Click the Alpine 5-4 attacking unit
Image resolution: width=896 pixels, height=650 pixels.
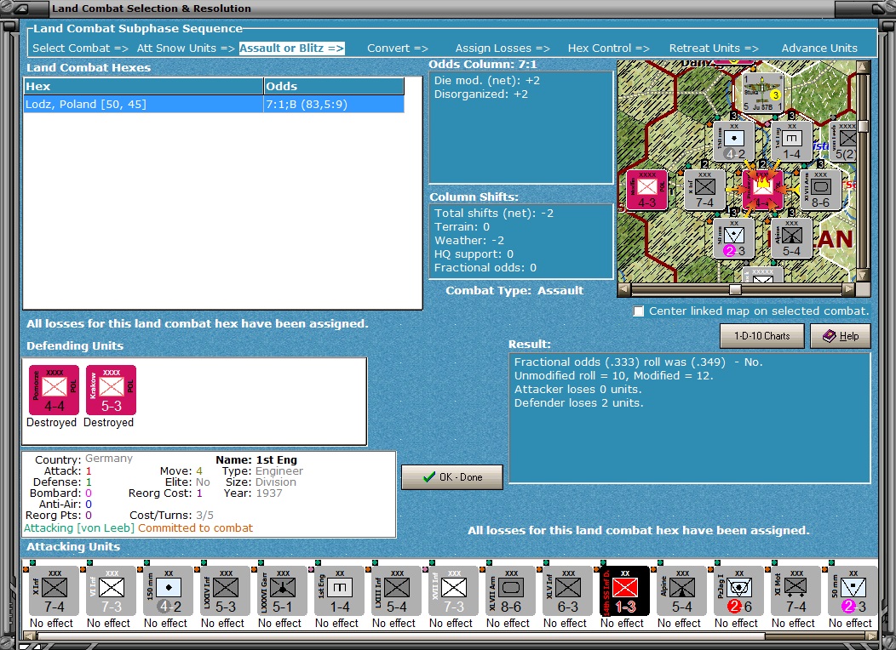[x=681, y=591]
